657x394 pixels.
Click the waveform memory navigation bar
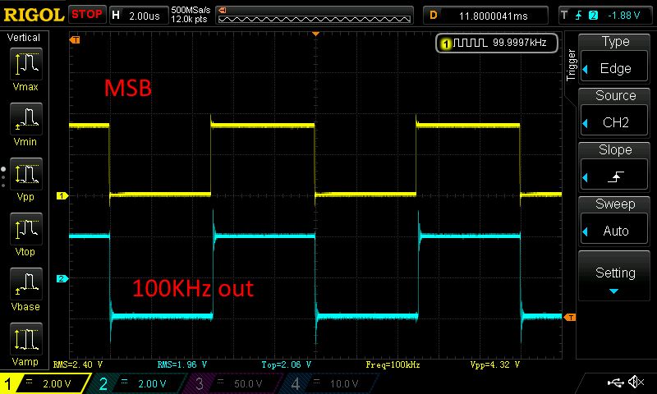click(315, 16)
